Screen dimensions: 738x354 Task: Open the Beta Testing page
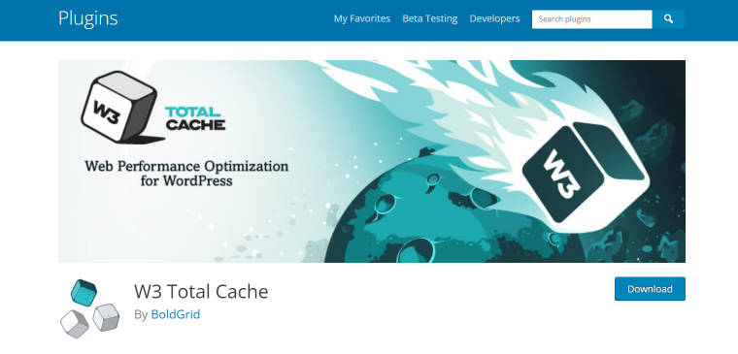point(430,18)
